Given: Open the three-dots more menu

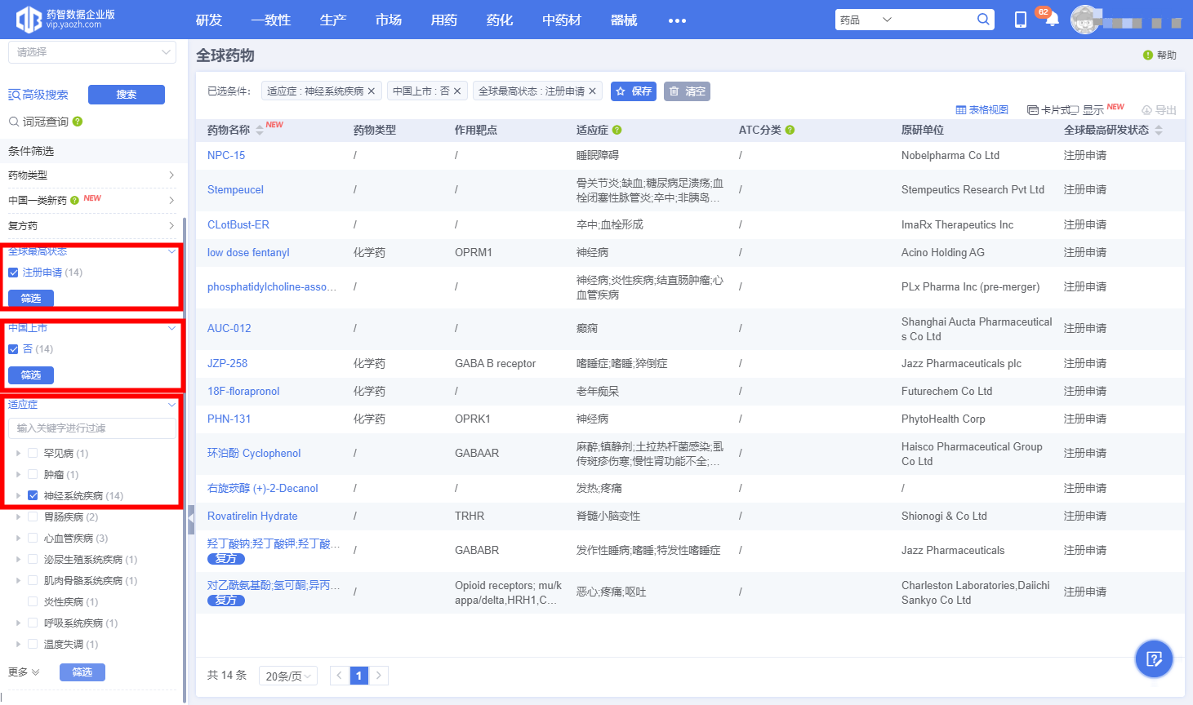Looking at the screenshot, I should pos(677,20).
